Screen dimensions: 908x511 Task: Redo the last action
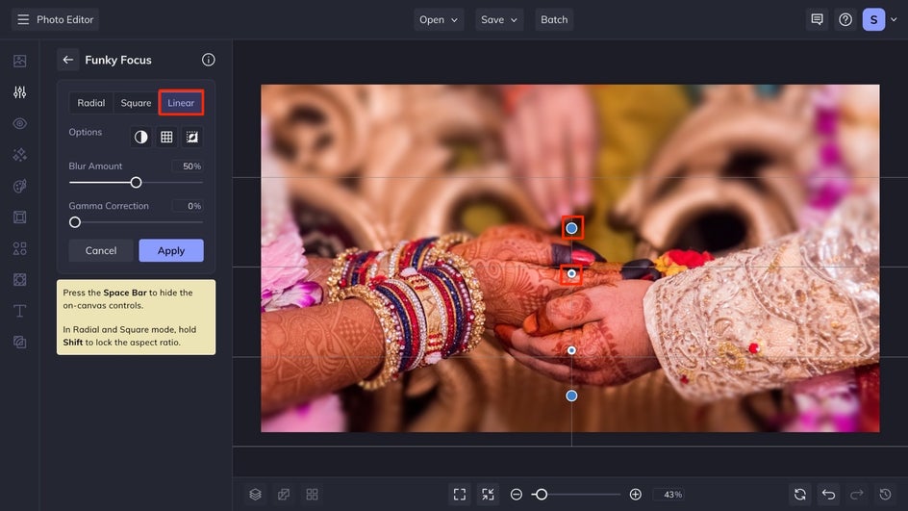(857, 495)
